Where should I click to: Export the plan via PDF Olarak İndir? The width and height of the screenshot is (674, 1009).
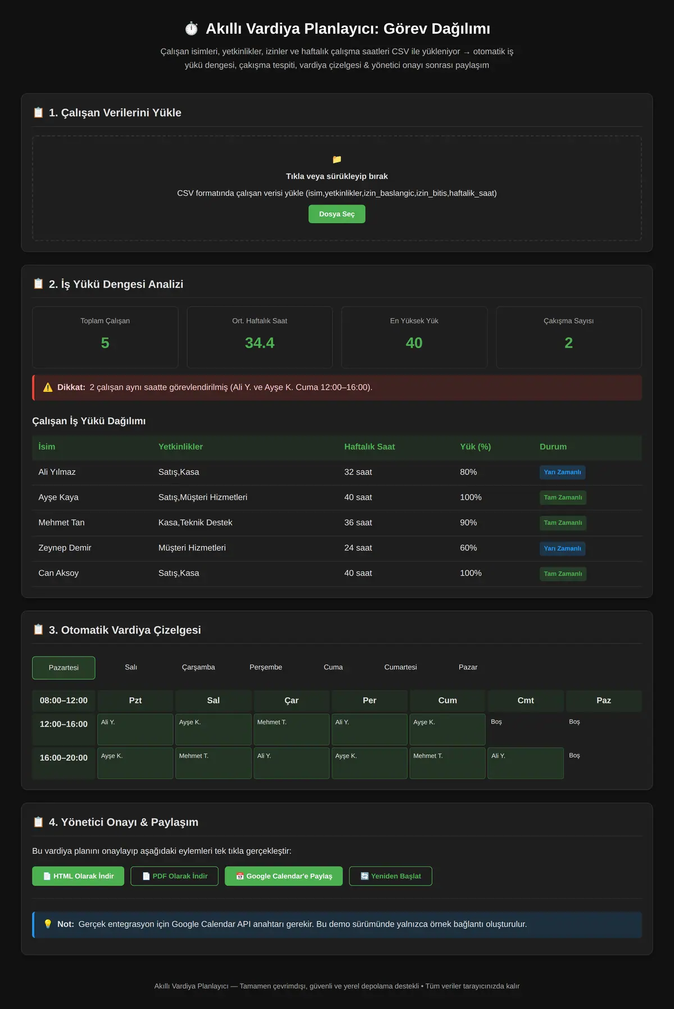coord(175,876)
